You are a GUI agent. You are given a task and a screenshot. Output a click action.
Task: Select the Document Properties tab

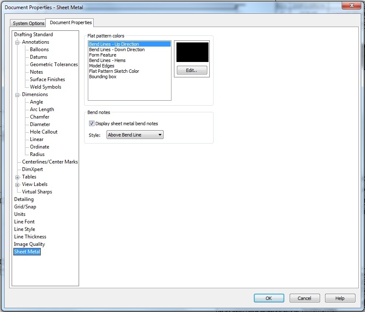(70, 22)
